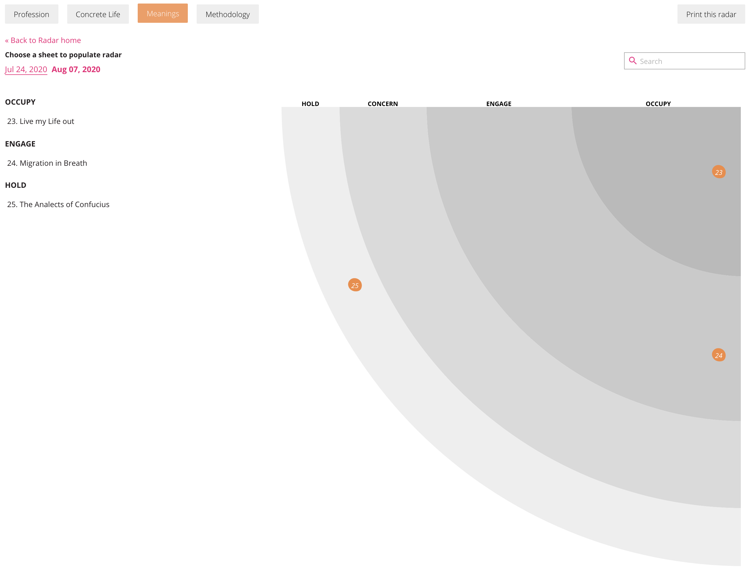Select the Aug 07, 2020 sheet

[76, 70]
